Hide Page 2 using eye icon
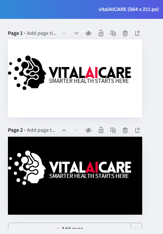 click(x=88, y=130)
